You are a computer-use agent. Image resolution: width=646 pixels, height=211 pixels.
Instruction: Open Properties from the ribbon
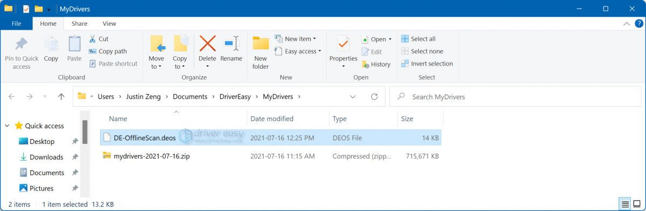[x=343, y=43]
